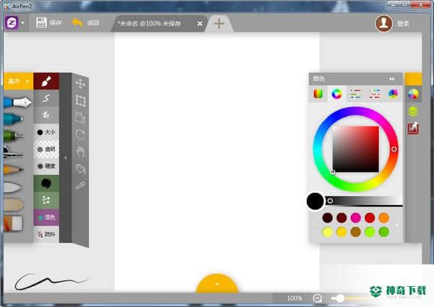Collapse the color panel with double arrows
Viewport: 434px width, 307px height.
[392, 79]
